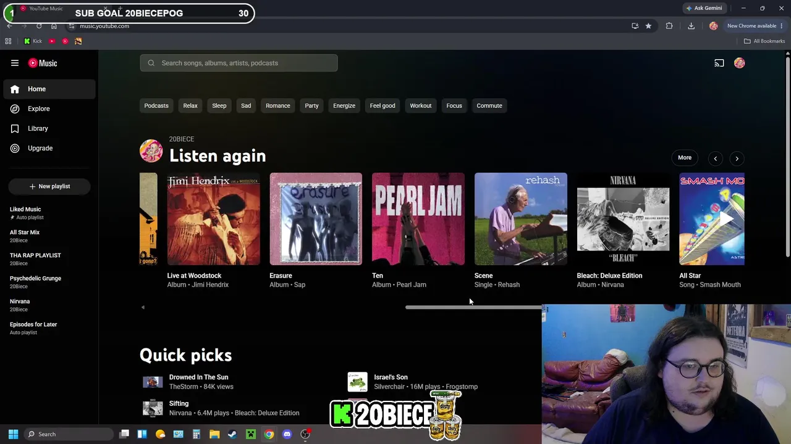Image resolution: width=791 pixels, height=444 pixels.
Task: Click the search songs, albums, artists field
Action: point(239,63)
